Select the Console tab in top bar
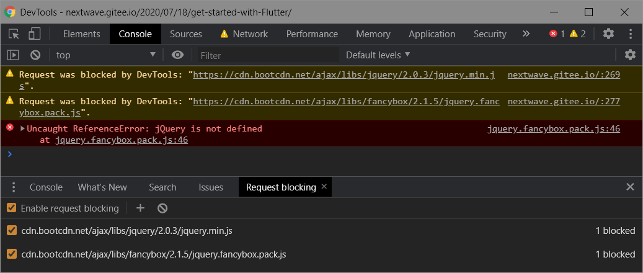 coord(135,34)
